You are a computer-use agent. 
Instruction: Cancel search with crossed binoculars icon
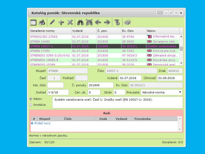coord(89,22)
